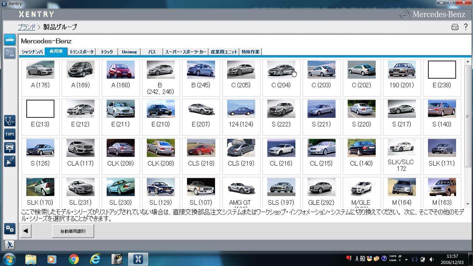The image size is (473, 266).
Task: Click the back arrow button
Action: click(x=25, y=231)
